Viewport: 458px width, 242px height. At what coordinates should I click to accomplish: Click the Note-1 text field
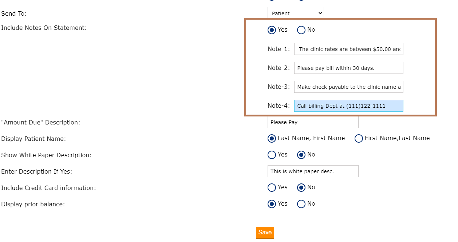click(348, 49)
